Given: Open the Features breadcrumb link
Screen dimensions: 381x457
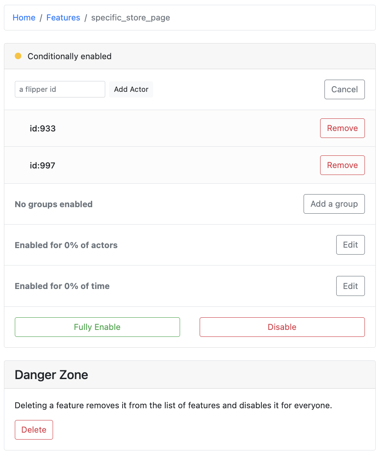Looking at the screenshot, I should click(x=63, y=18).
